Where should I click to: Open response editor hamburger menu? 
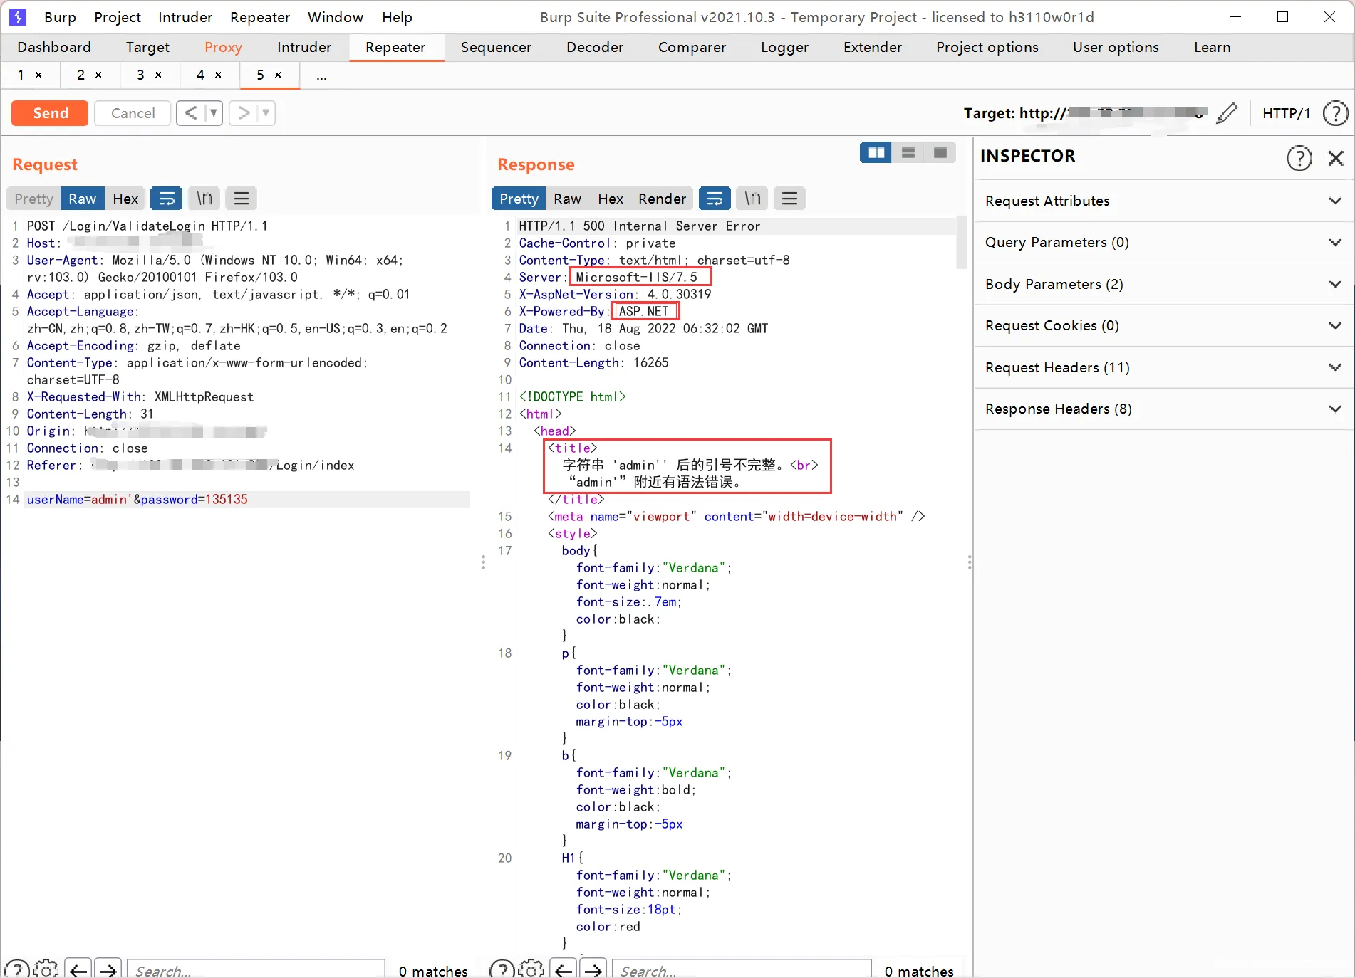(x=789, y=199)
